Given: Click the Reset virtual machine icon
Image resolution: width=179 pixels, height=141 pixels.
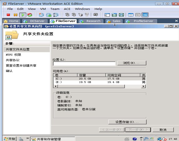Looking at the screenshot, I should pyautogui.click(x=30, y=15).
